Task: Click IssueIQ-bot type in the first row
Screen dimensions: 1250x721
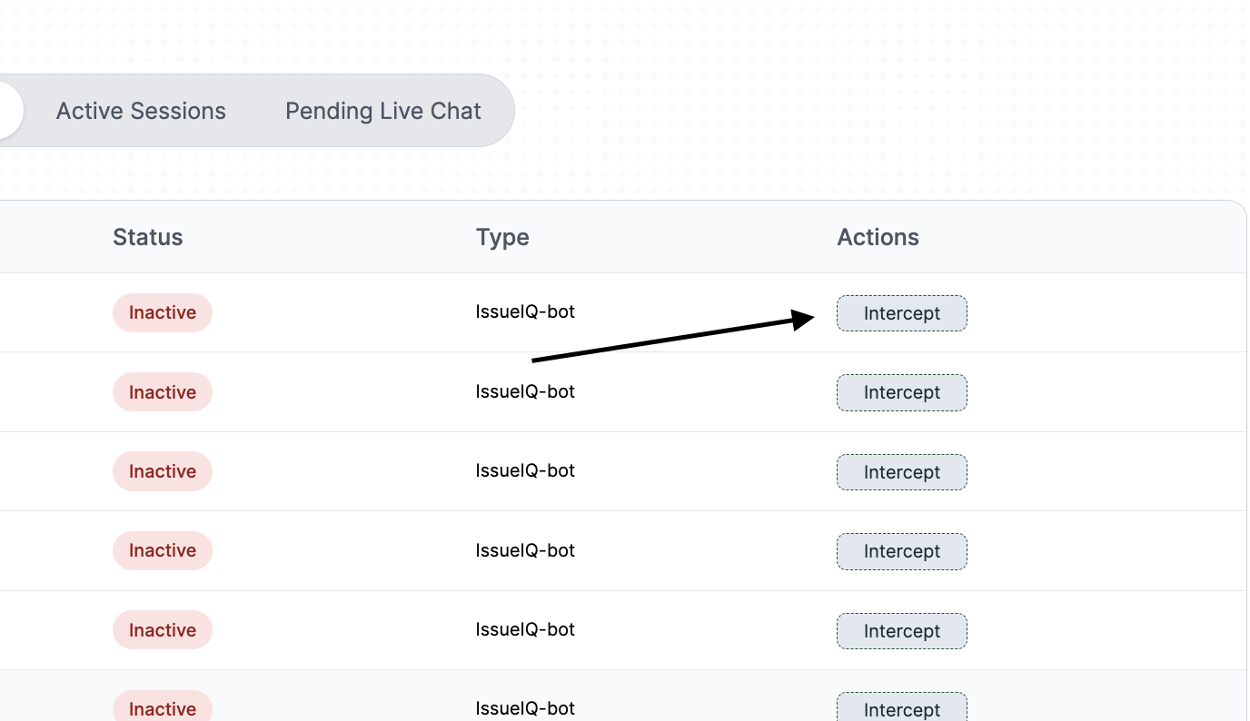Action: click(525, 311)
